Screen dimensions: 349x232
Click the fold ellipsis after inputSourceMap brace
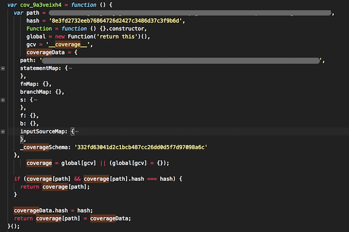click(77, 131)
